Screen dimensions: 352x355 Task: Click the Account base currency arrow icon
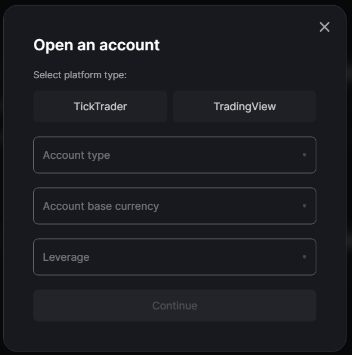pyautogui.click(x=304, y=206)
